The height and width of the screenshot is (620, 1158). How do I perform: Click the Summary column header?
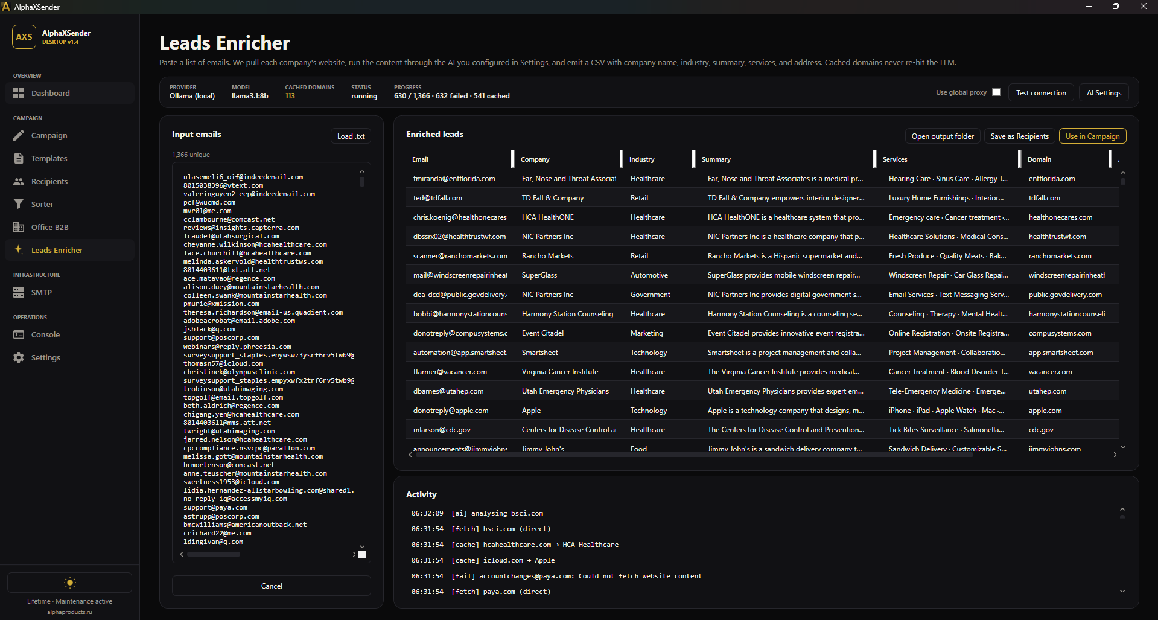(x=784, y=159)
